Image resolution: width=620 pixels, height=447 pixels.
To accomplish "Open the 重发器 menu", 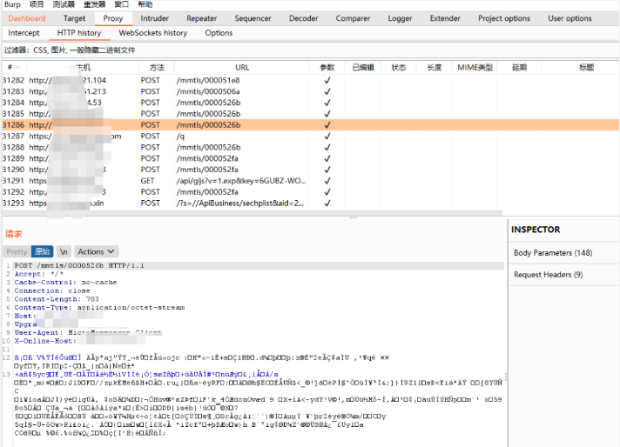I will click(x=95, y=4).
